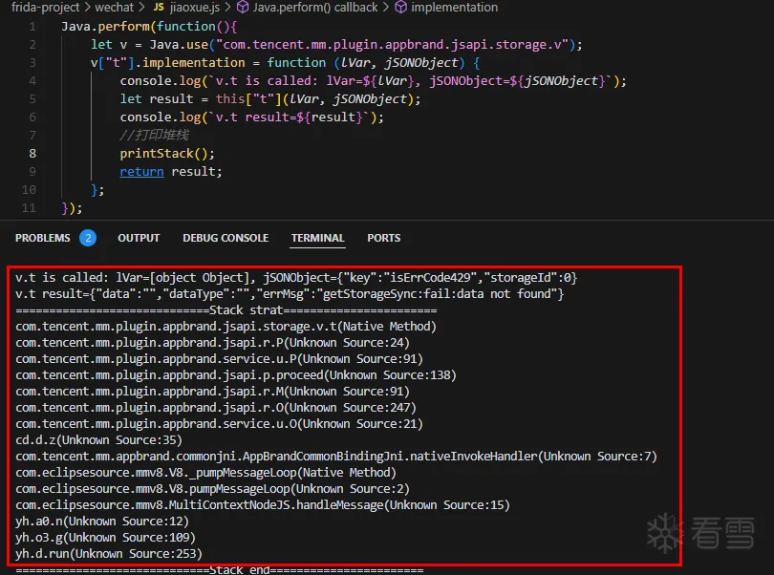Switch to the OUTPUT tab
The height and width of the screenshot is (575, 774).
point(139,238)
